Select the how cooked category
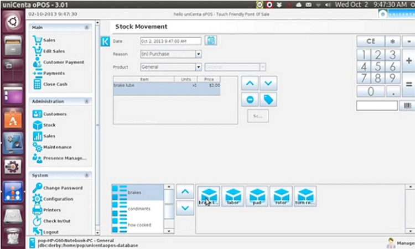 138,225
